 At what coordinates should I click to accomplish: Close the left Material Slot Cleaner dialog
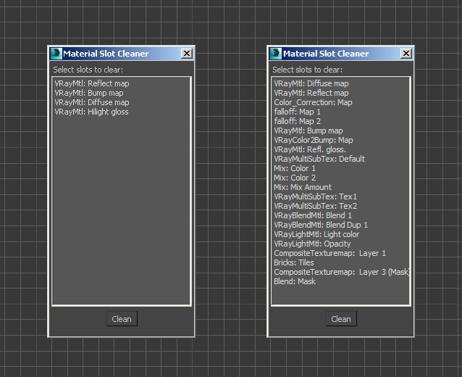point(186,54)
